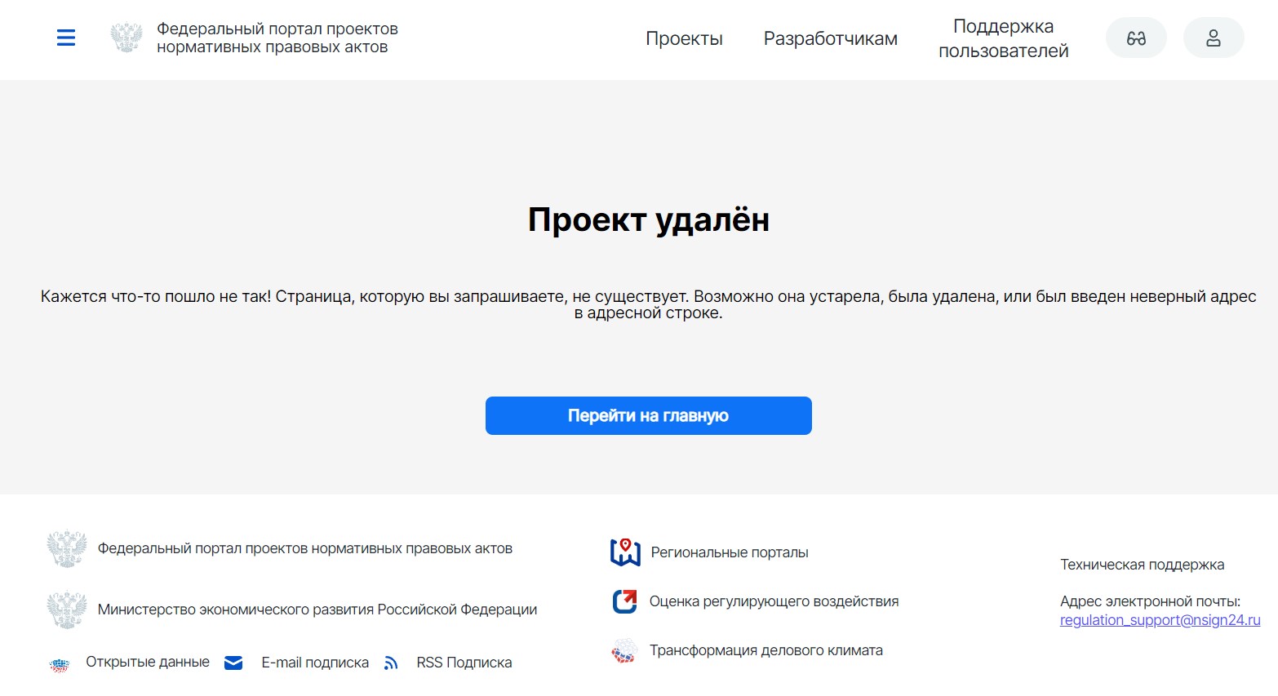Click the regulation_support@nsign24.ru email link
The image size is (1278, 696).
tap(1160, 620)
